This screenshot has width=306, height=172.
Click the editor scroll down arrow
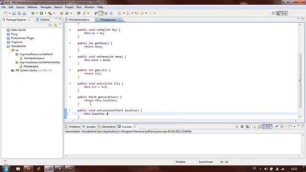300,117
